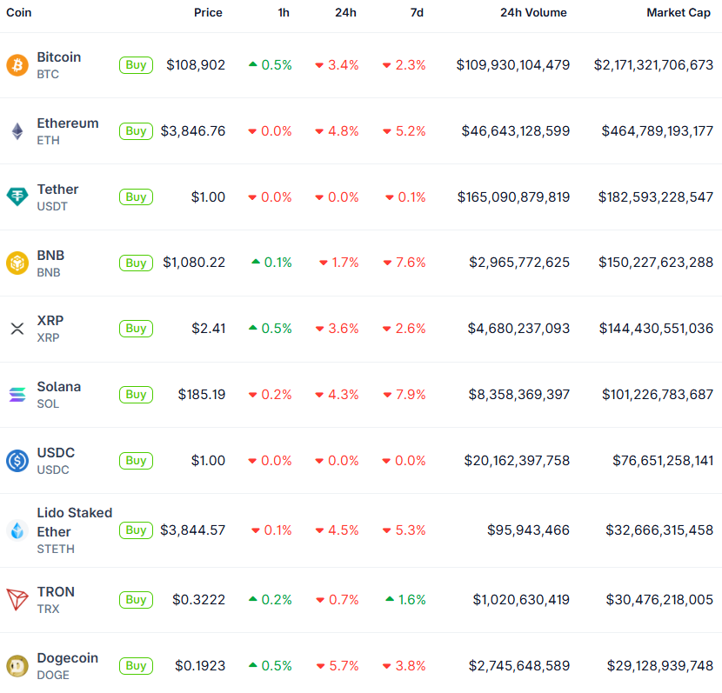Image resolution: width=722 pixels, height=693 pixels.
Task: Sort the table by Price column
Action: coord(208,13)
